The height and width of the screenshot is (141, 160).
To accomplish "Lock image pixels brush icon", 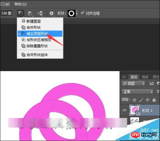I will click(141, 100).
